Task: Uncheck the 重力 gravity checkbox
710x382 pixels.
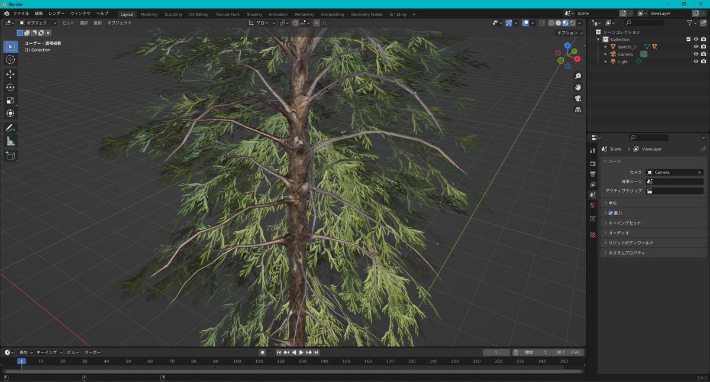Action: click(x=611, y=213)
